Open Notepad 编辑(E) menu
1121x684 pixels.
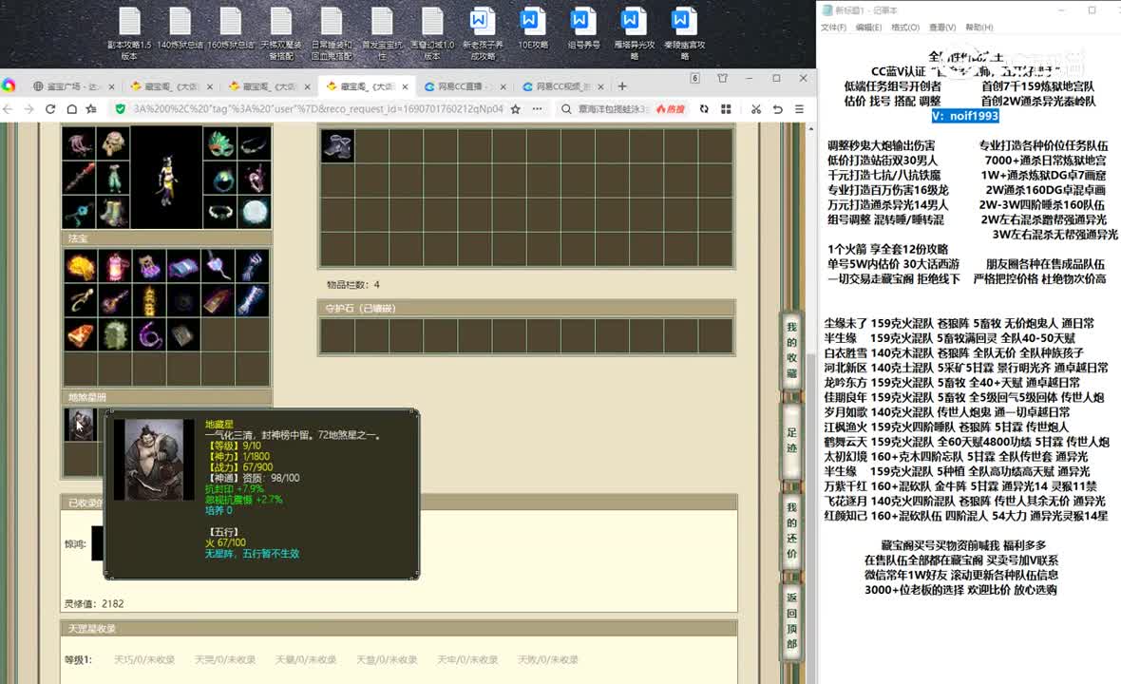point(868,28)
